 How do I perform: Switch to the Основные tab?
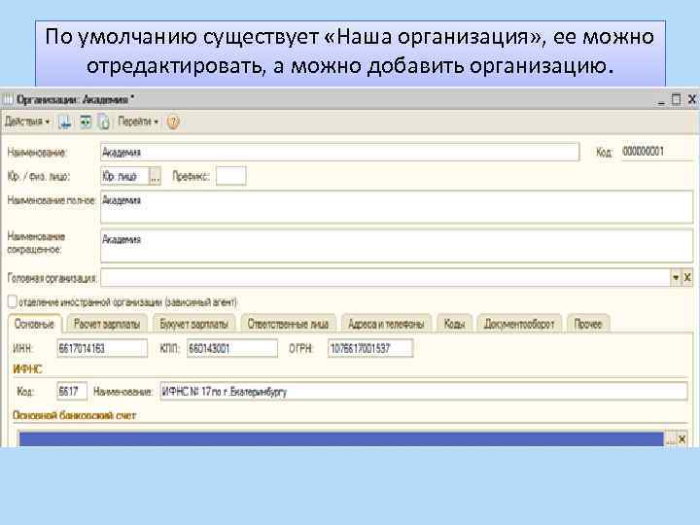coord(34,324)
